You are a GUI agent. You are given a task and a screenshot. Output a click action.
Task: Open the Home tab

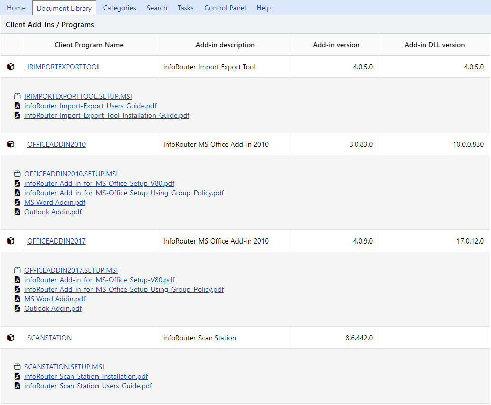pos(16,8)
